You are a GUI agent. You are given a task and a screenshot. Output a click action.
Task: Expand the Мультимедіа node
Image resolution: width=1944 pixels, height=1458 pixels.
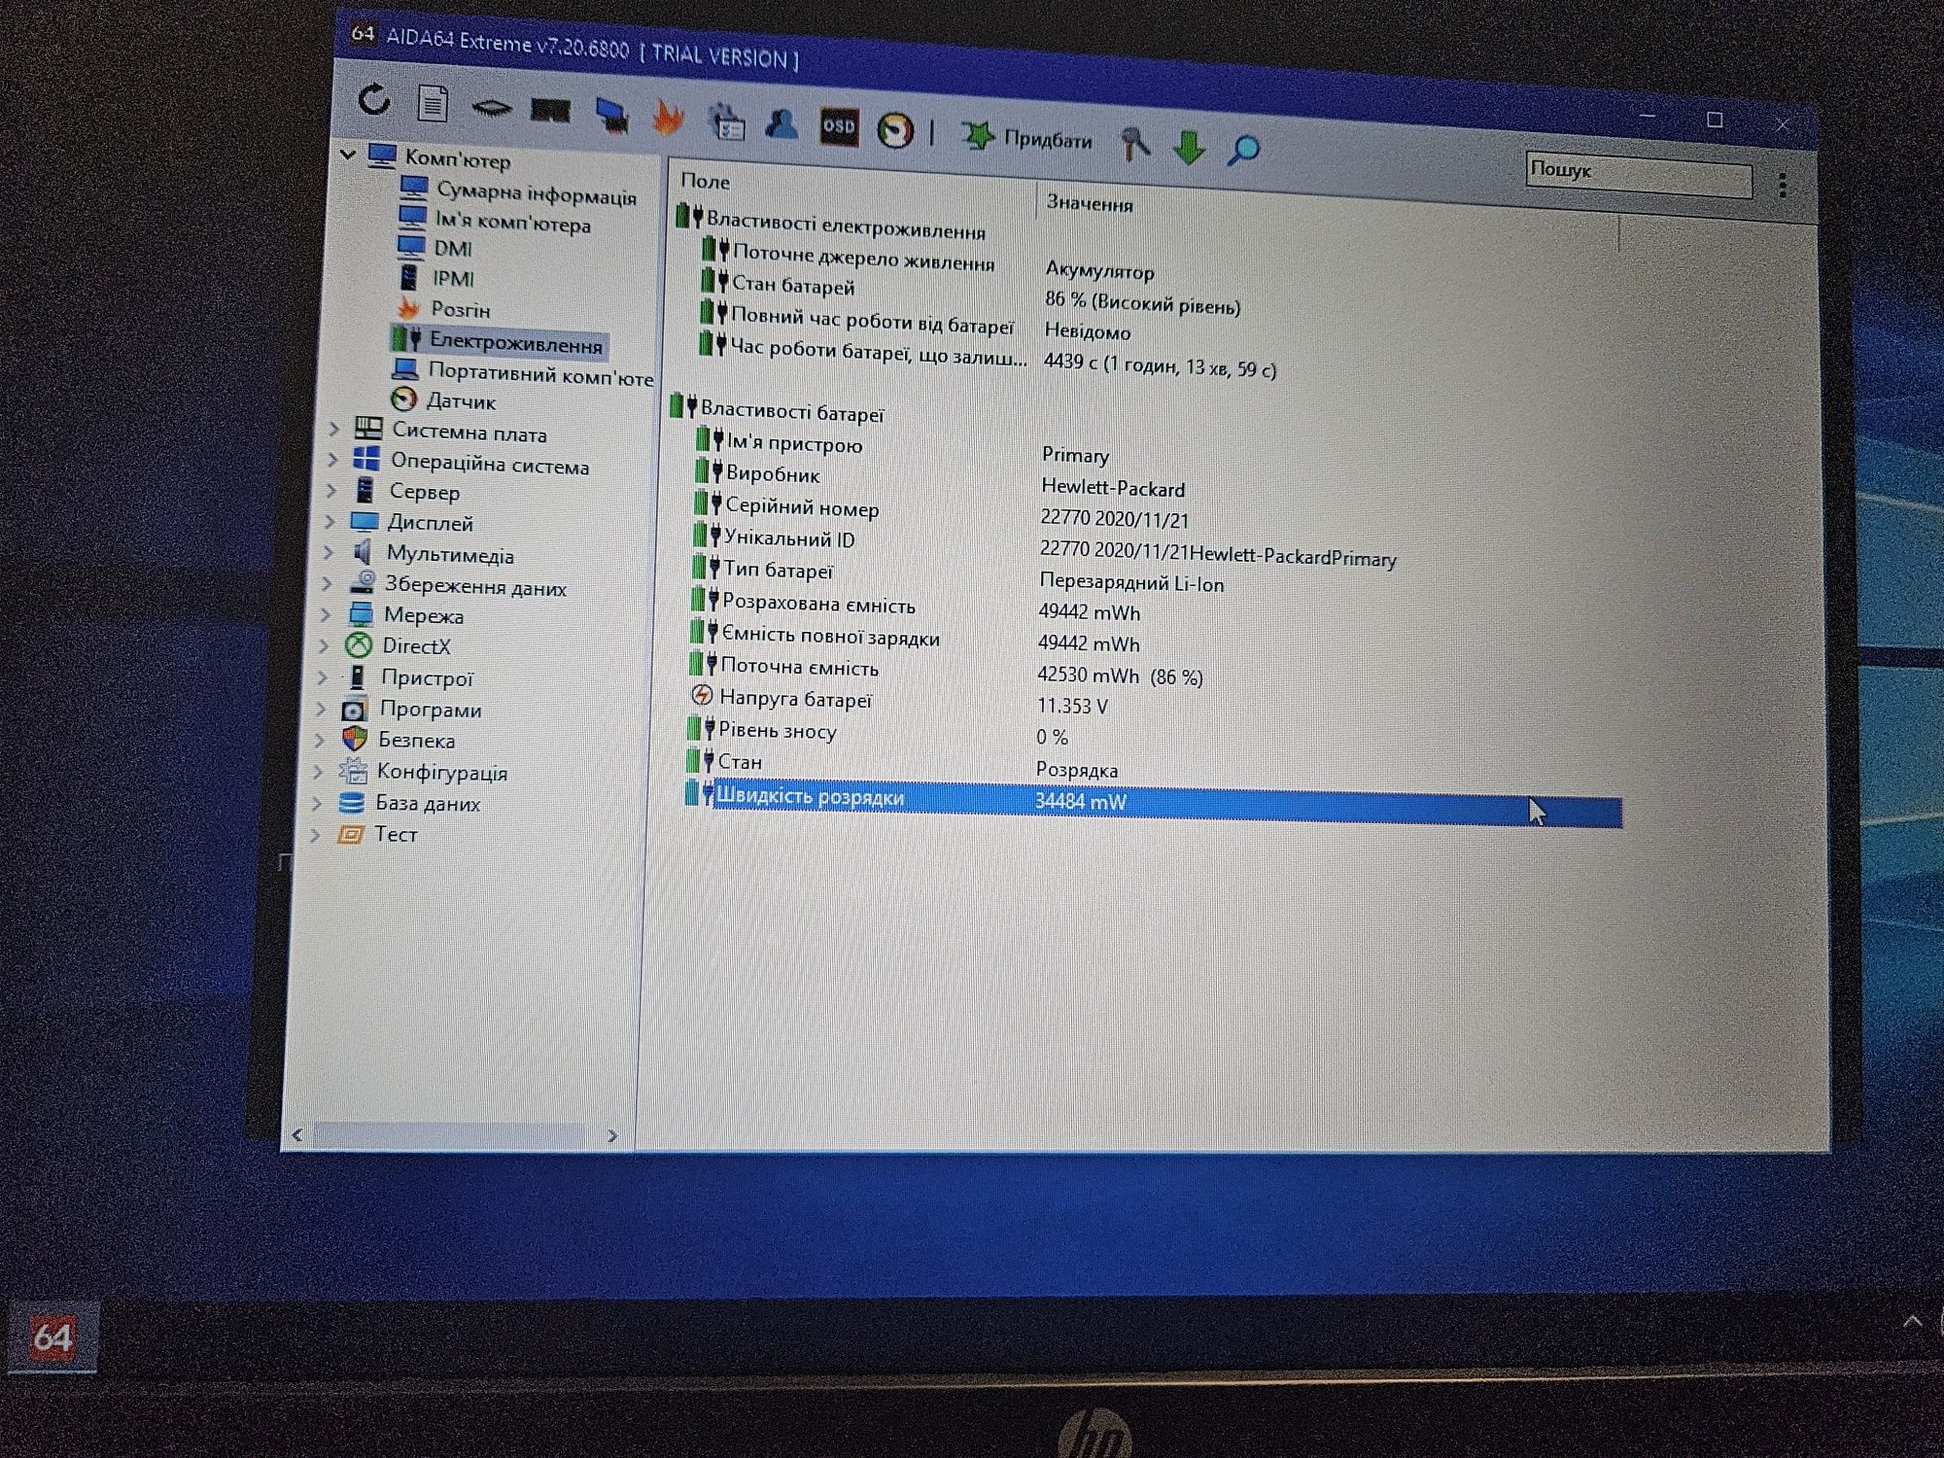click(329, 552)
